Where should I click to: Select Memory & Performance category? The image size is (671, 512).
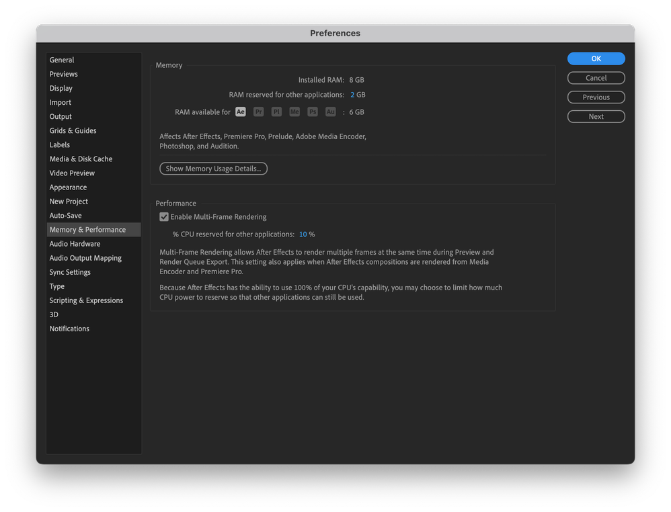(x=93, y=230)
